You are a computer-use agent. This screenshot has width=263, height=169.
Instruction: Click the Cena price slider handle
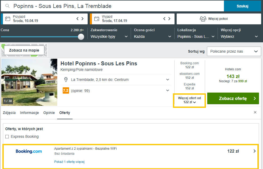point(81,37)
